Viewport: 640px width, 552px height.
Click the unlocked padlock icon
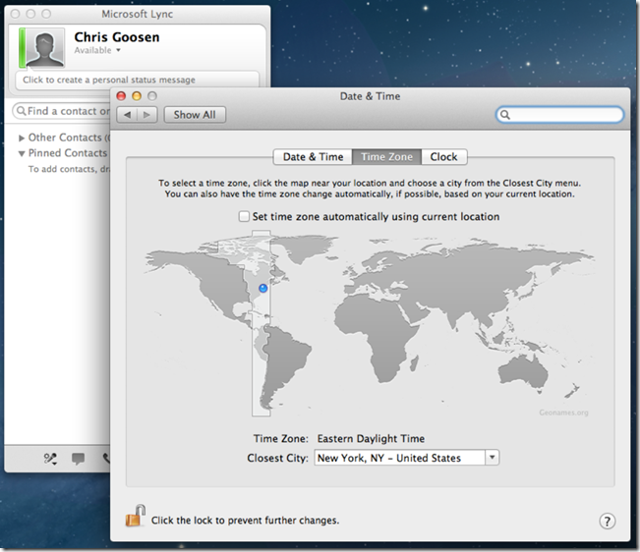(135, 516)
